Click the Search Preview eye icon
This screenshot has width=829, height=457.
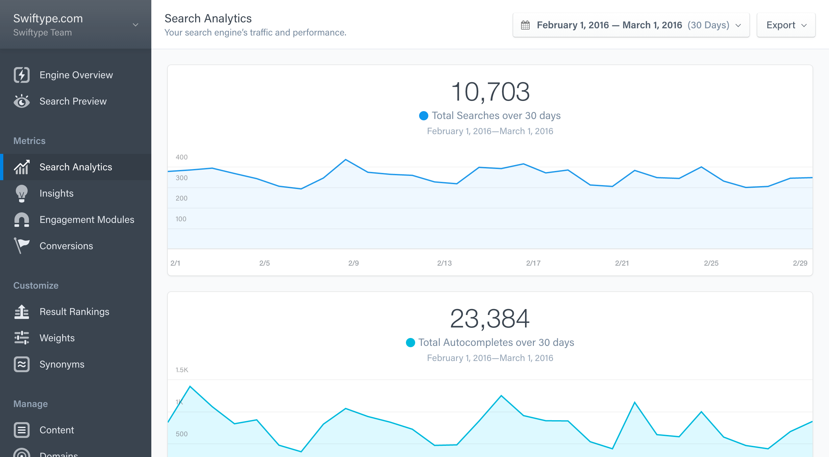(x=22, y=101)
